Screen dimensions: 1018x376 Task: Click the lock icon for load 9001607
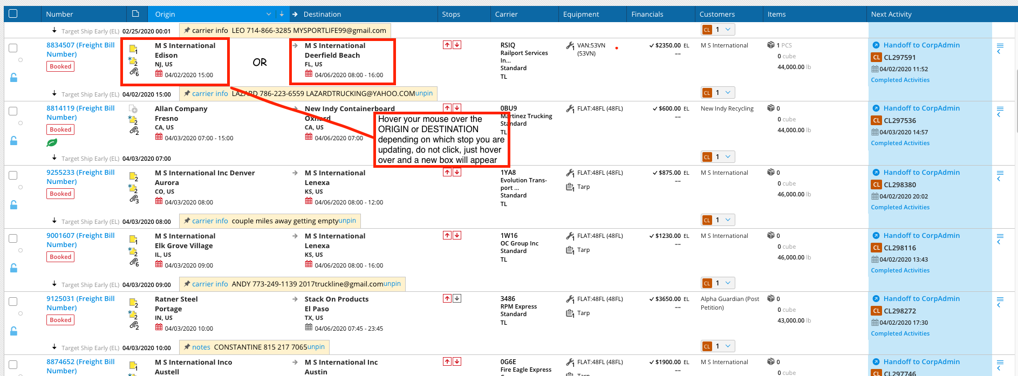13,268
